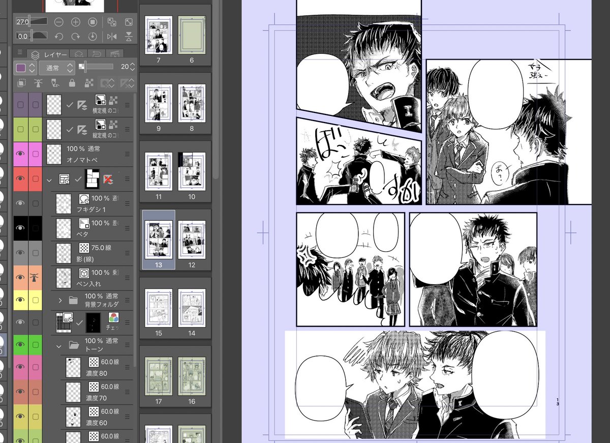Select the page 13 thumbnail
Viewport: 610px width, 443px height.
(158, 240)
